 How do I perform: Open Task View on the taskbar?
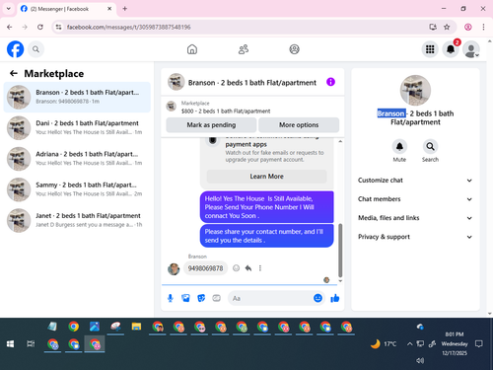31,344
